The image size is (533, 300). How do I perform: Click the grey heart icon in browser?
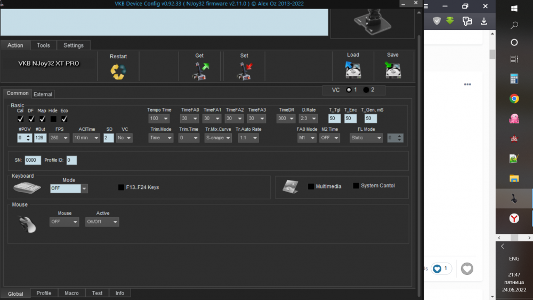(x=467, y=269)
